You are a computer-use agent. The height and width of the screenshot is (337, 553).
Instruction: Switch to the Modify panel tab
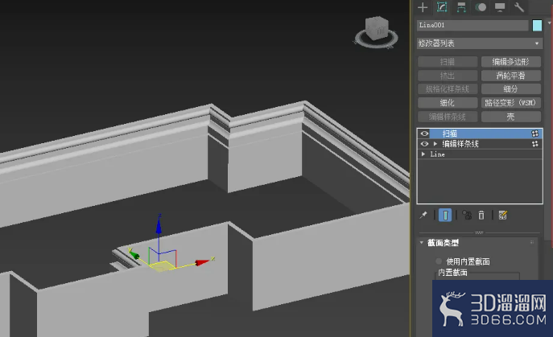[442, 7]
